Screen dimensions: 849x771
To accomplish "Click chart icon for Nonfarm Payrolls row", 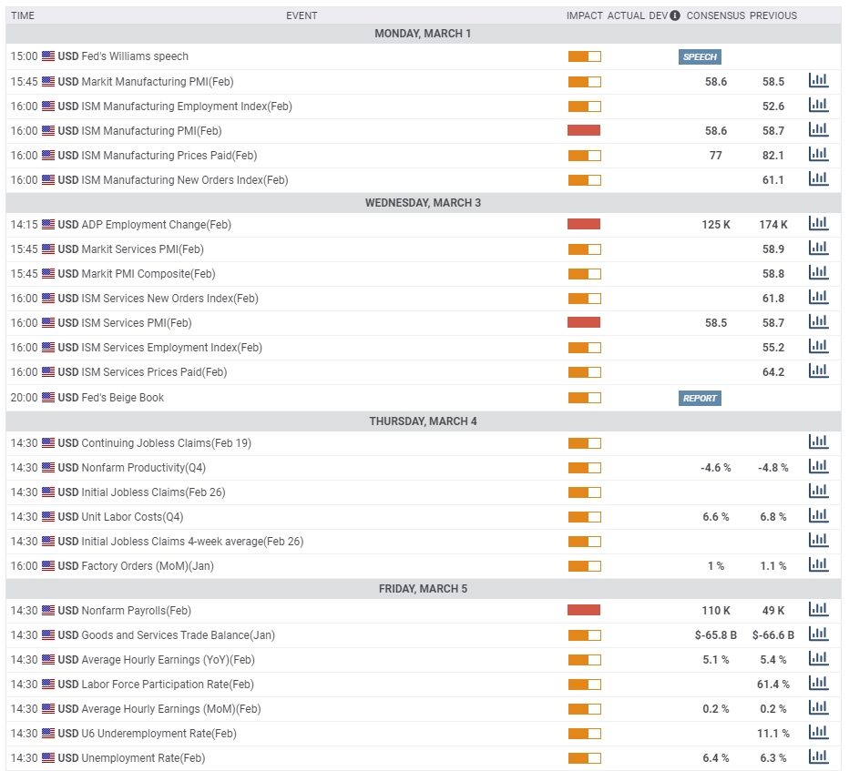I will (x=818, y=610).
